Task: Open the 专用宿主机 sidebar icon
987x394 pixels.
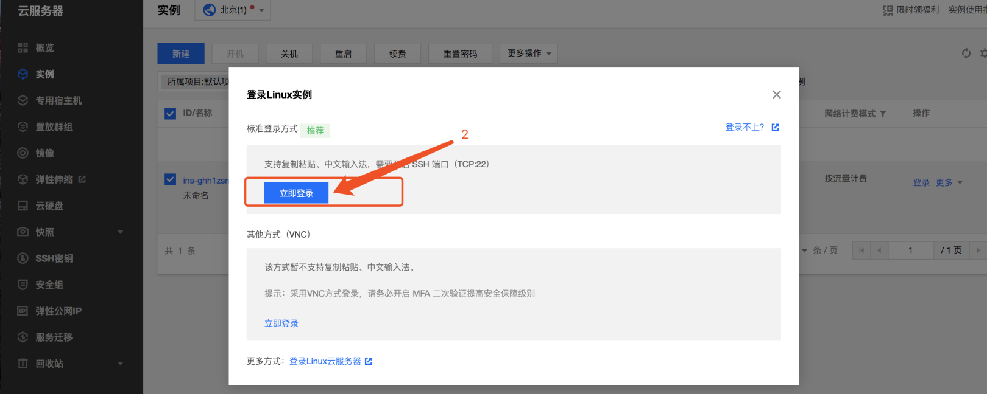Action: coord(23,100)
